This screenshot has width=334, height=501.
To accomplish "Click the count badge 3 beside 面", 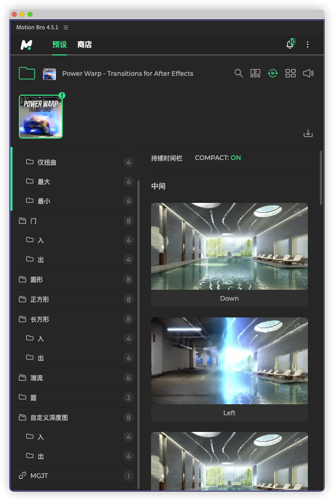I will pyautogui.click(x=129, y=398).
